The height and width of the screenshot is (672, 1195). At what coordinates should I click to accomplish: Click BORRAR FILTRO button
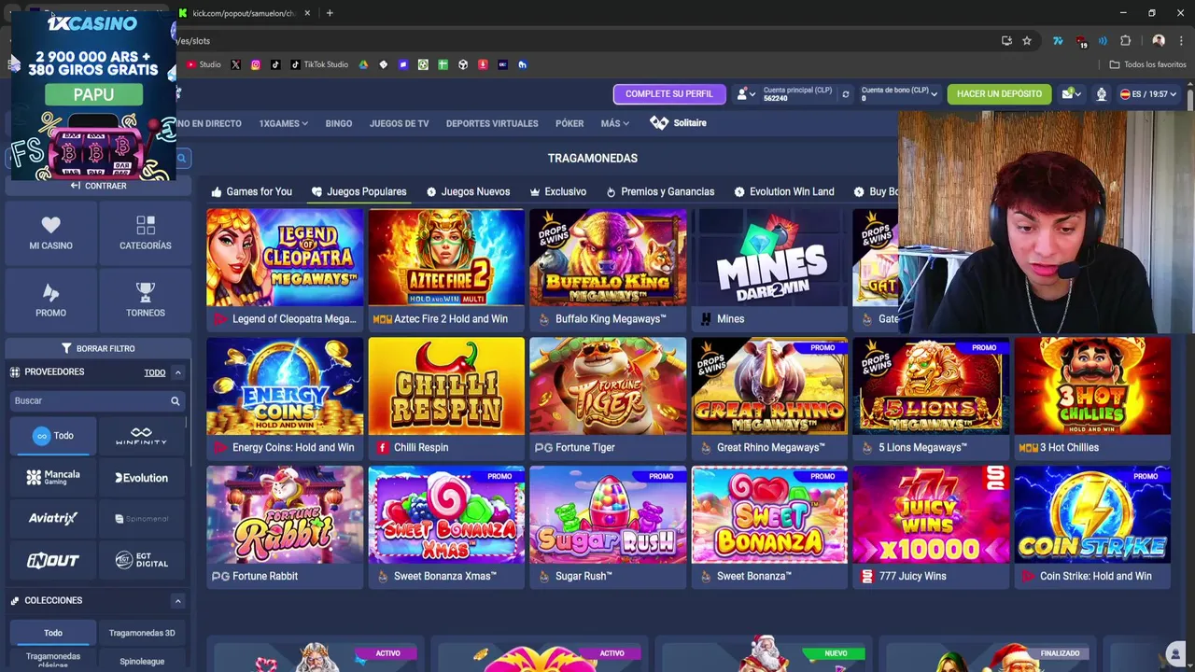[98, 348]
